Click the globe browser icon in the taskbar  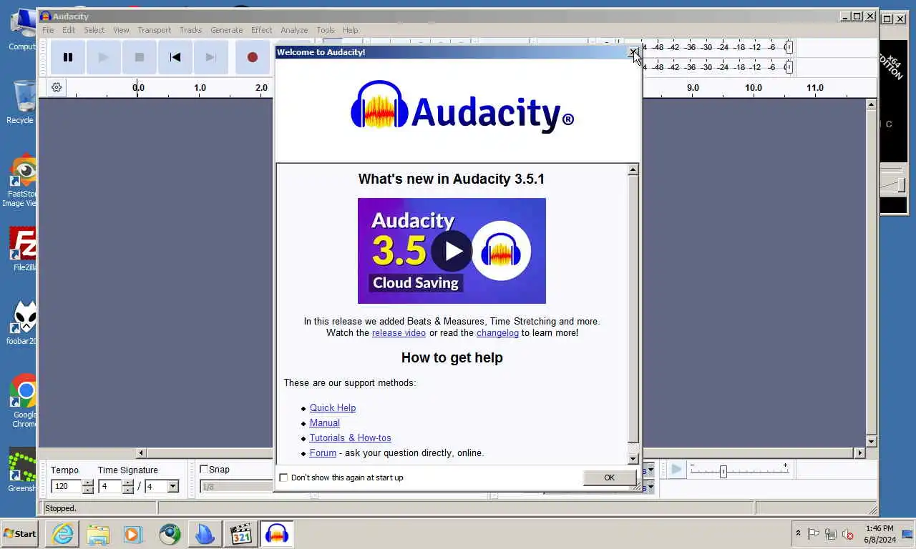(170, 534)
